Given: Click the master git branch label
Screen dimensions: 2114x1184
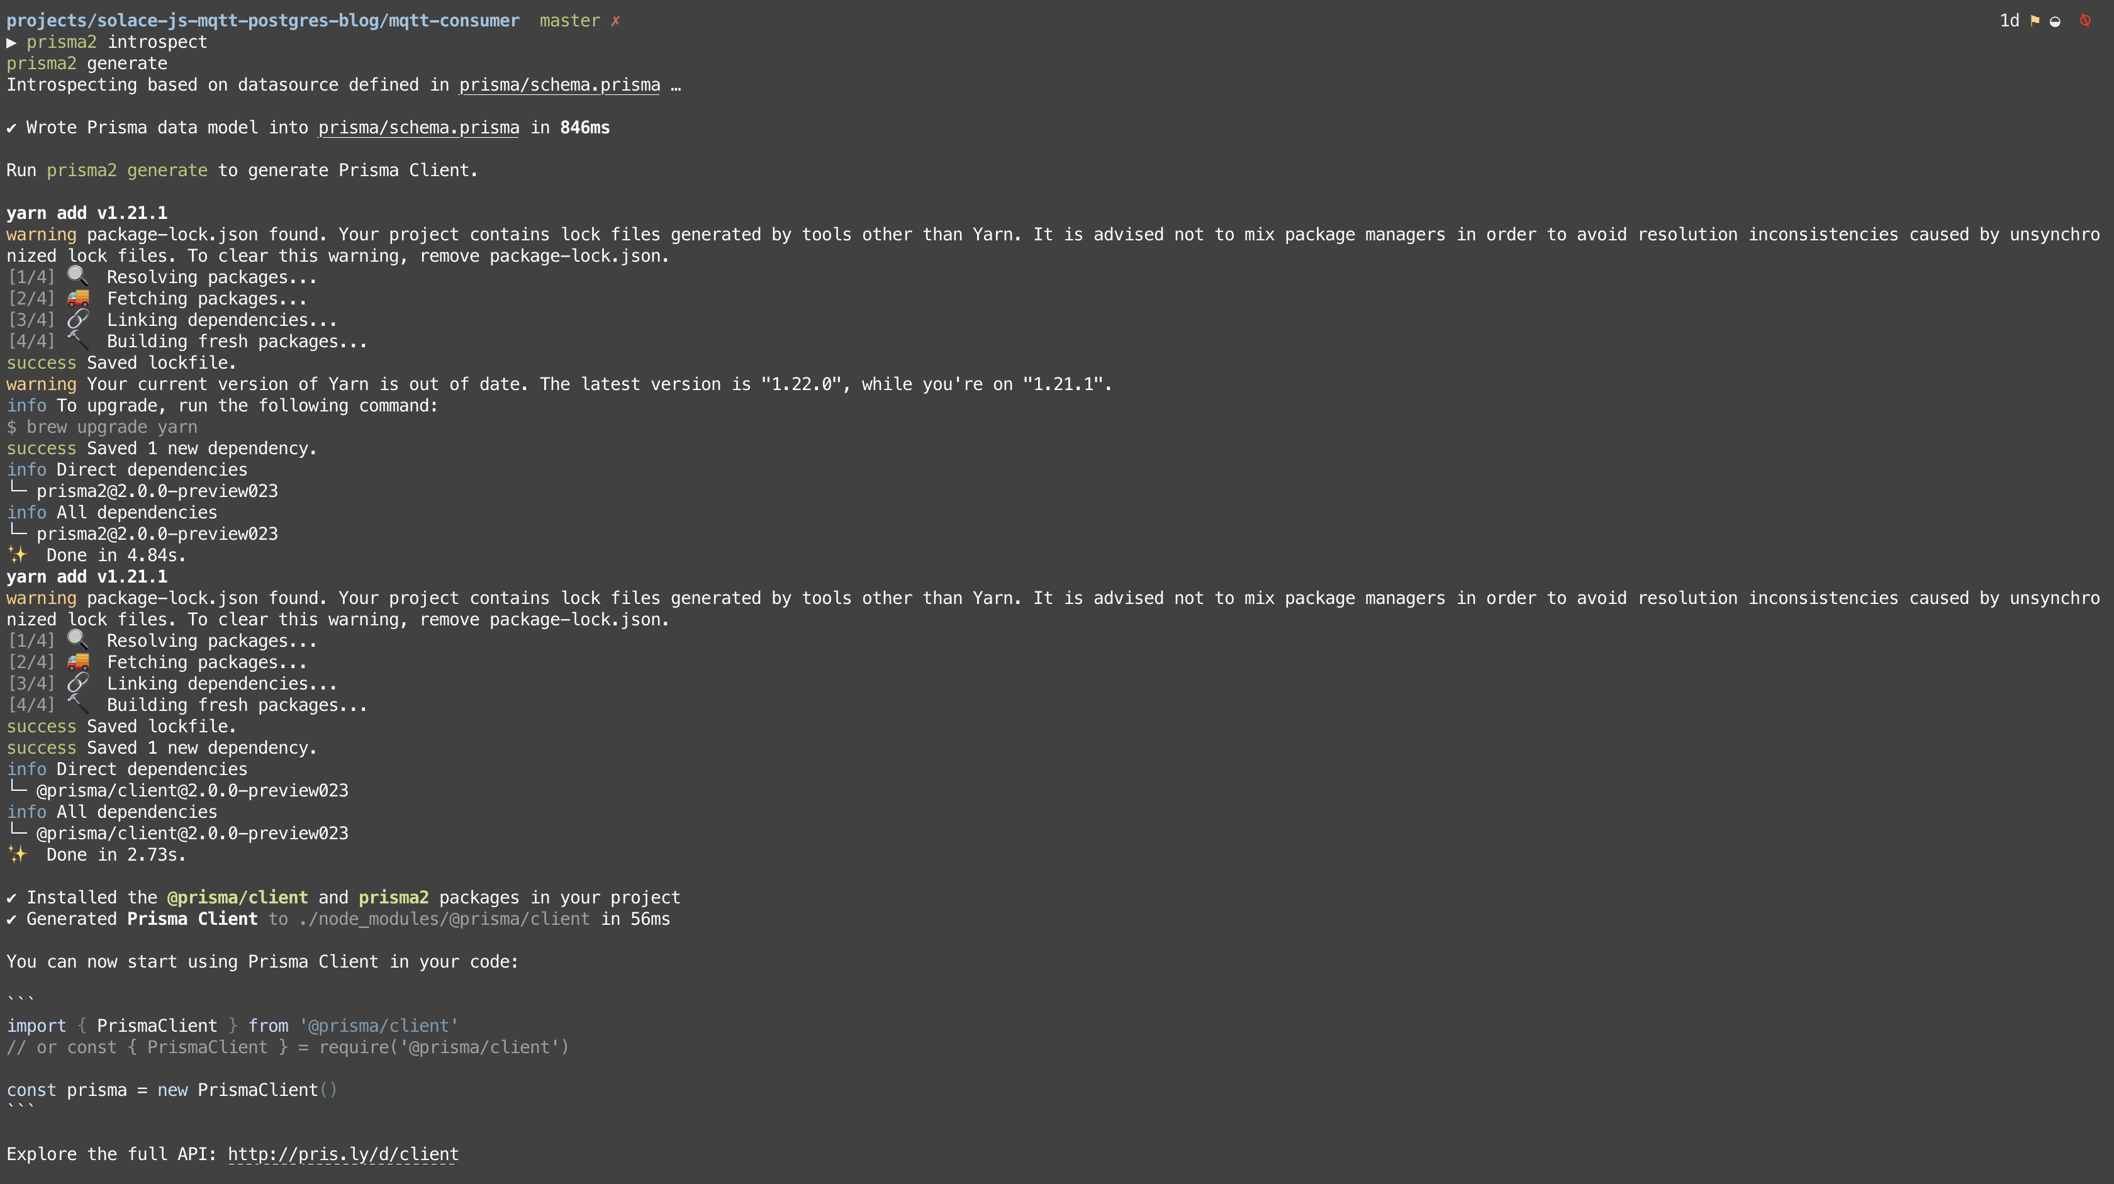Looking at the screenshot, I should (x=569, y=21).
